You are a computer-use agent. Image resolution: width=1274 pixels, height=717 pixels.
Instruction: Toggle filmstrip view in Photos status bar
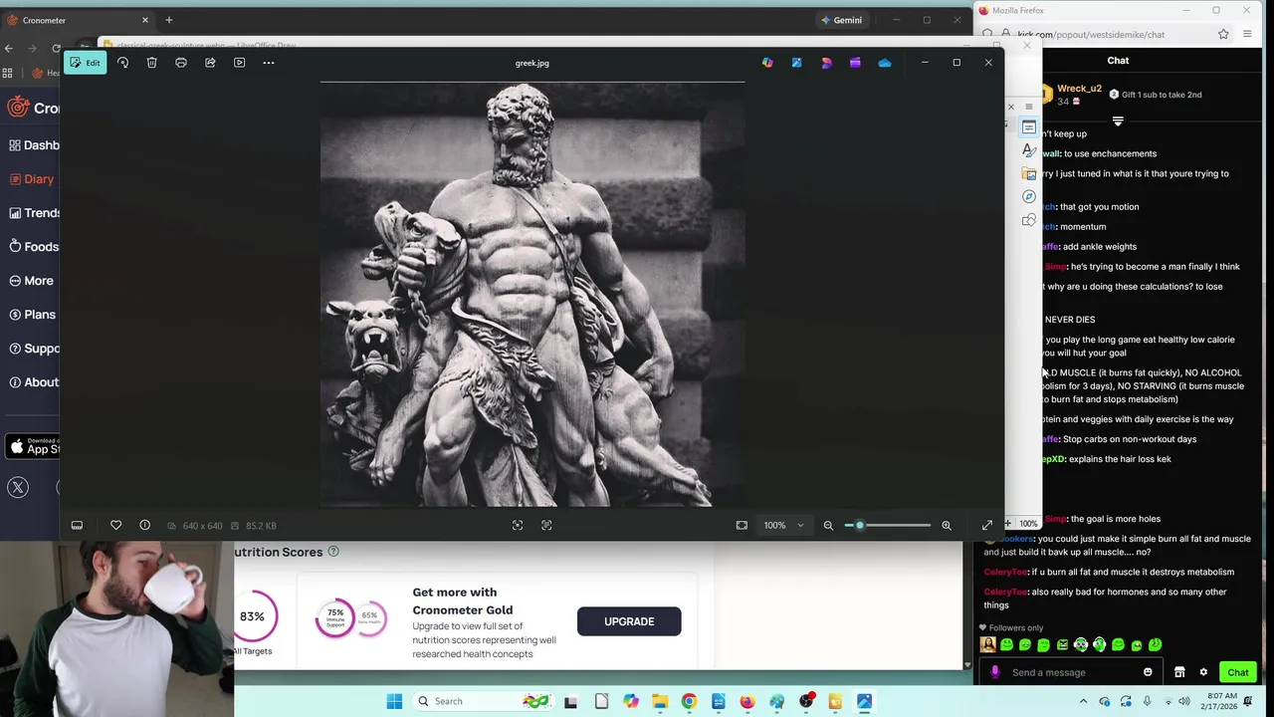pyautogui.click(x=77, y=525)
